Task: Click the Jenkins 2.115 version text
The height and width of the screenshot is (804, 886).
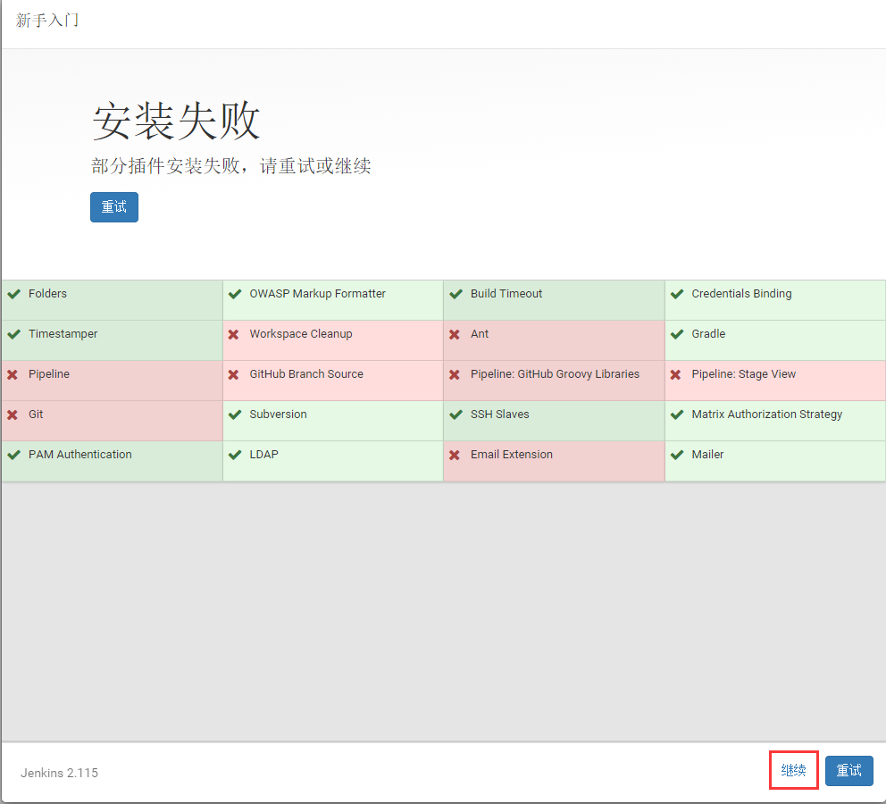Action: [59, 773]
